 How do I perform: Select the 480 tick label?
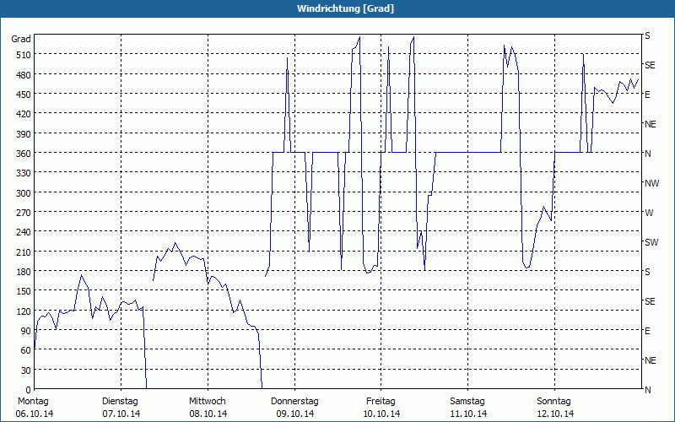coord(24,75)
